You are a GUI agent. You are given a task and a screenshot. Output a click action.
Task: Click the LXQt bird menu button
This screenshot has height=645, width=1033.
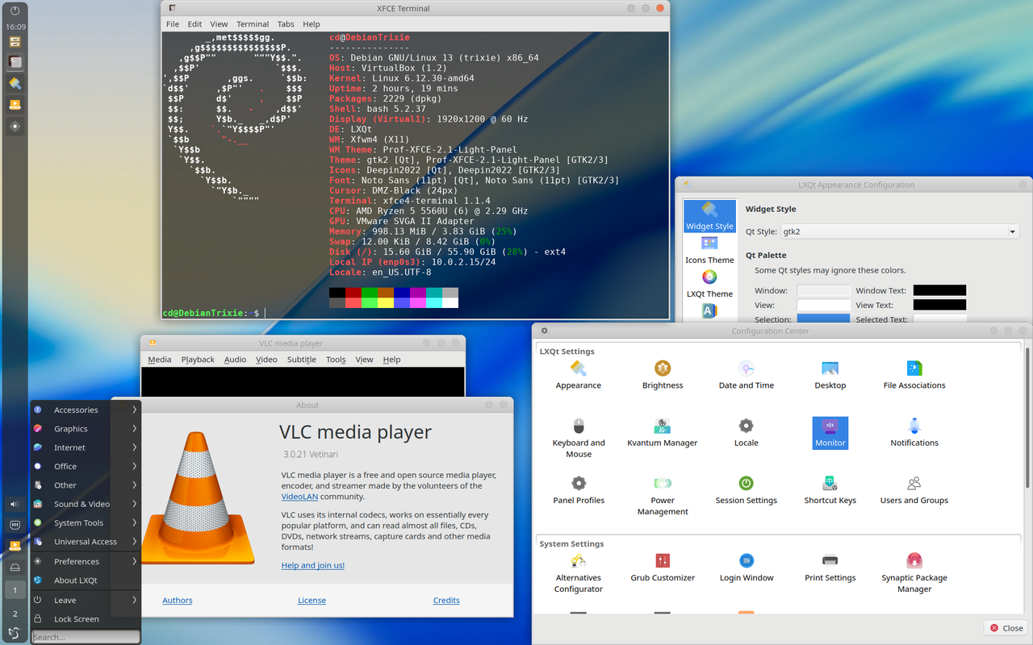(x=15, y=633)
